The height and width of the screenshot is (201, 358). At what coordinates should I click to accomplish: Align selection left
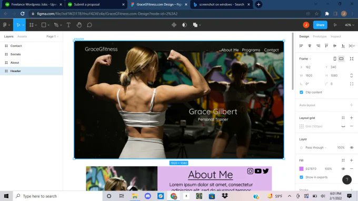[x=301, y=46]
